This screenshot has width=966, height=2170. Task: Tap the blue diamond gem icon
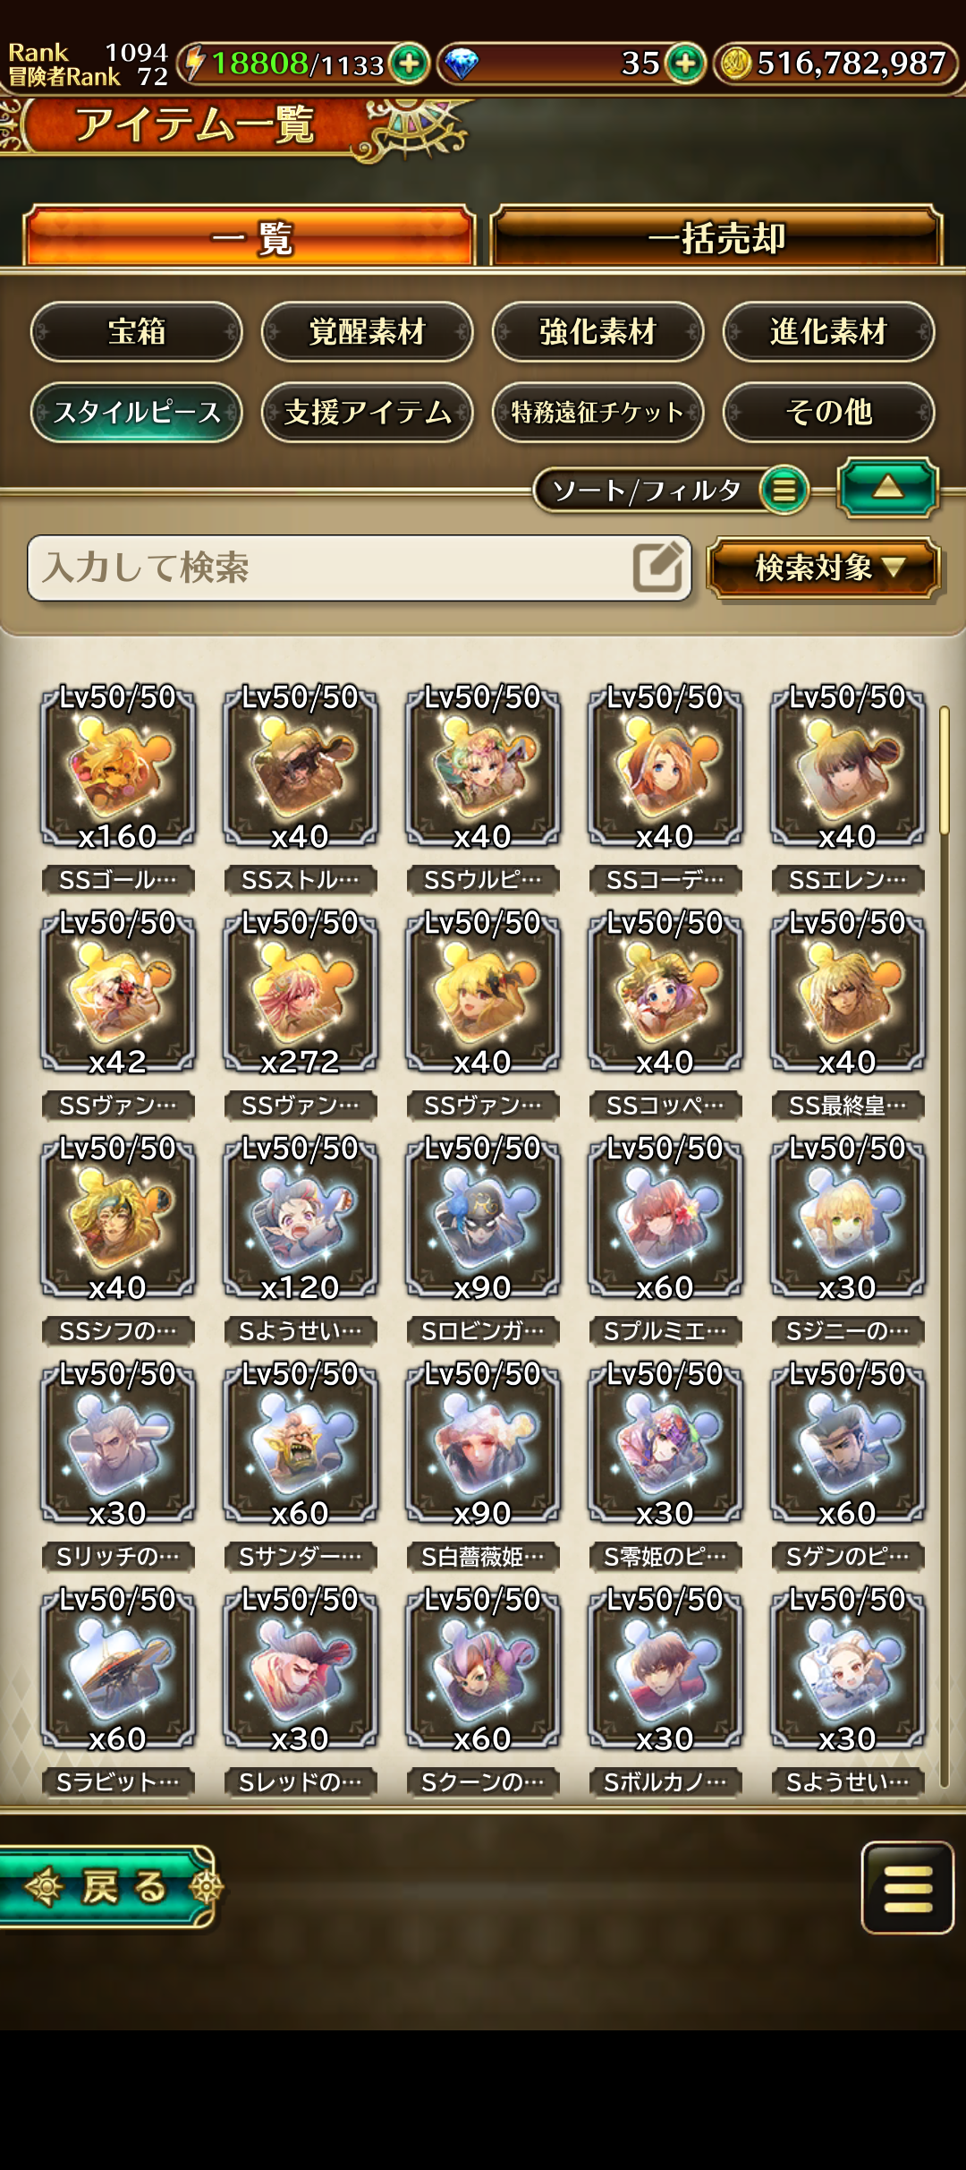[x=462, y=64]
